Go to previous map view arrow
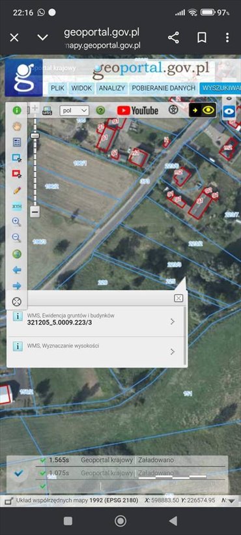241x535 pixels. pos(17,270)
